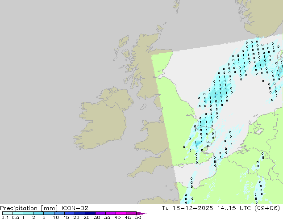This screenshot has height=219, width=283.
Task: Click the '20' legend scale value
Action: (76, 217)
